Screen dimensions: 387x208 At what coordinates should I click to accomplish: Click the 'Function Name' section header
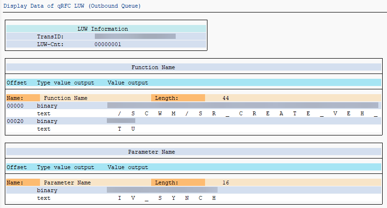(x=153, y=67)
